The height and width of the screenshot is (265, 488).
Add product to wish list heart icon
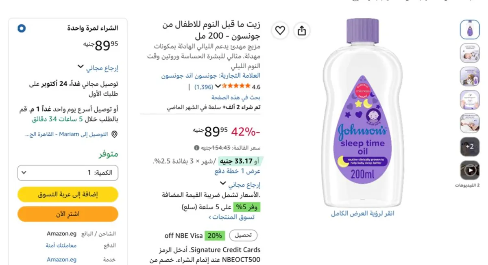[x=280, y=30]
